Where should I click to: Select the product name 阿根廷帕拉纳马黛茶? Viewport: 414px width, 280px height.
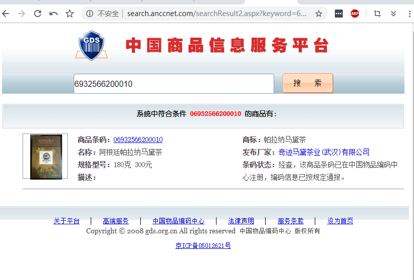[x=131, y=153]
